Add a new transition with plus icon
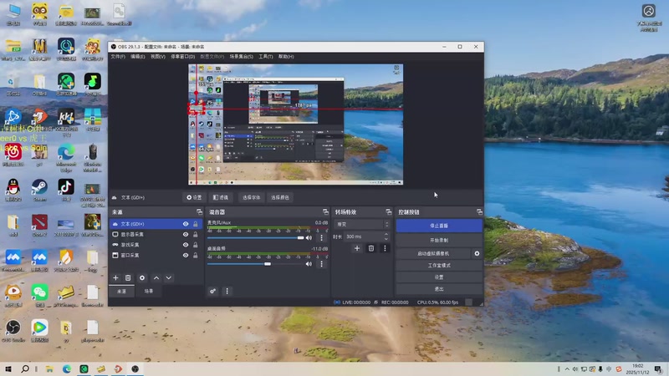669x376 pixels. pyautogui.click(x=357, y=248)
